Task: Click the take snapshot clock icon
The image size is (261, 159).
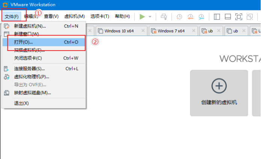Action: pyautogui.click(x=179, y=17)
